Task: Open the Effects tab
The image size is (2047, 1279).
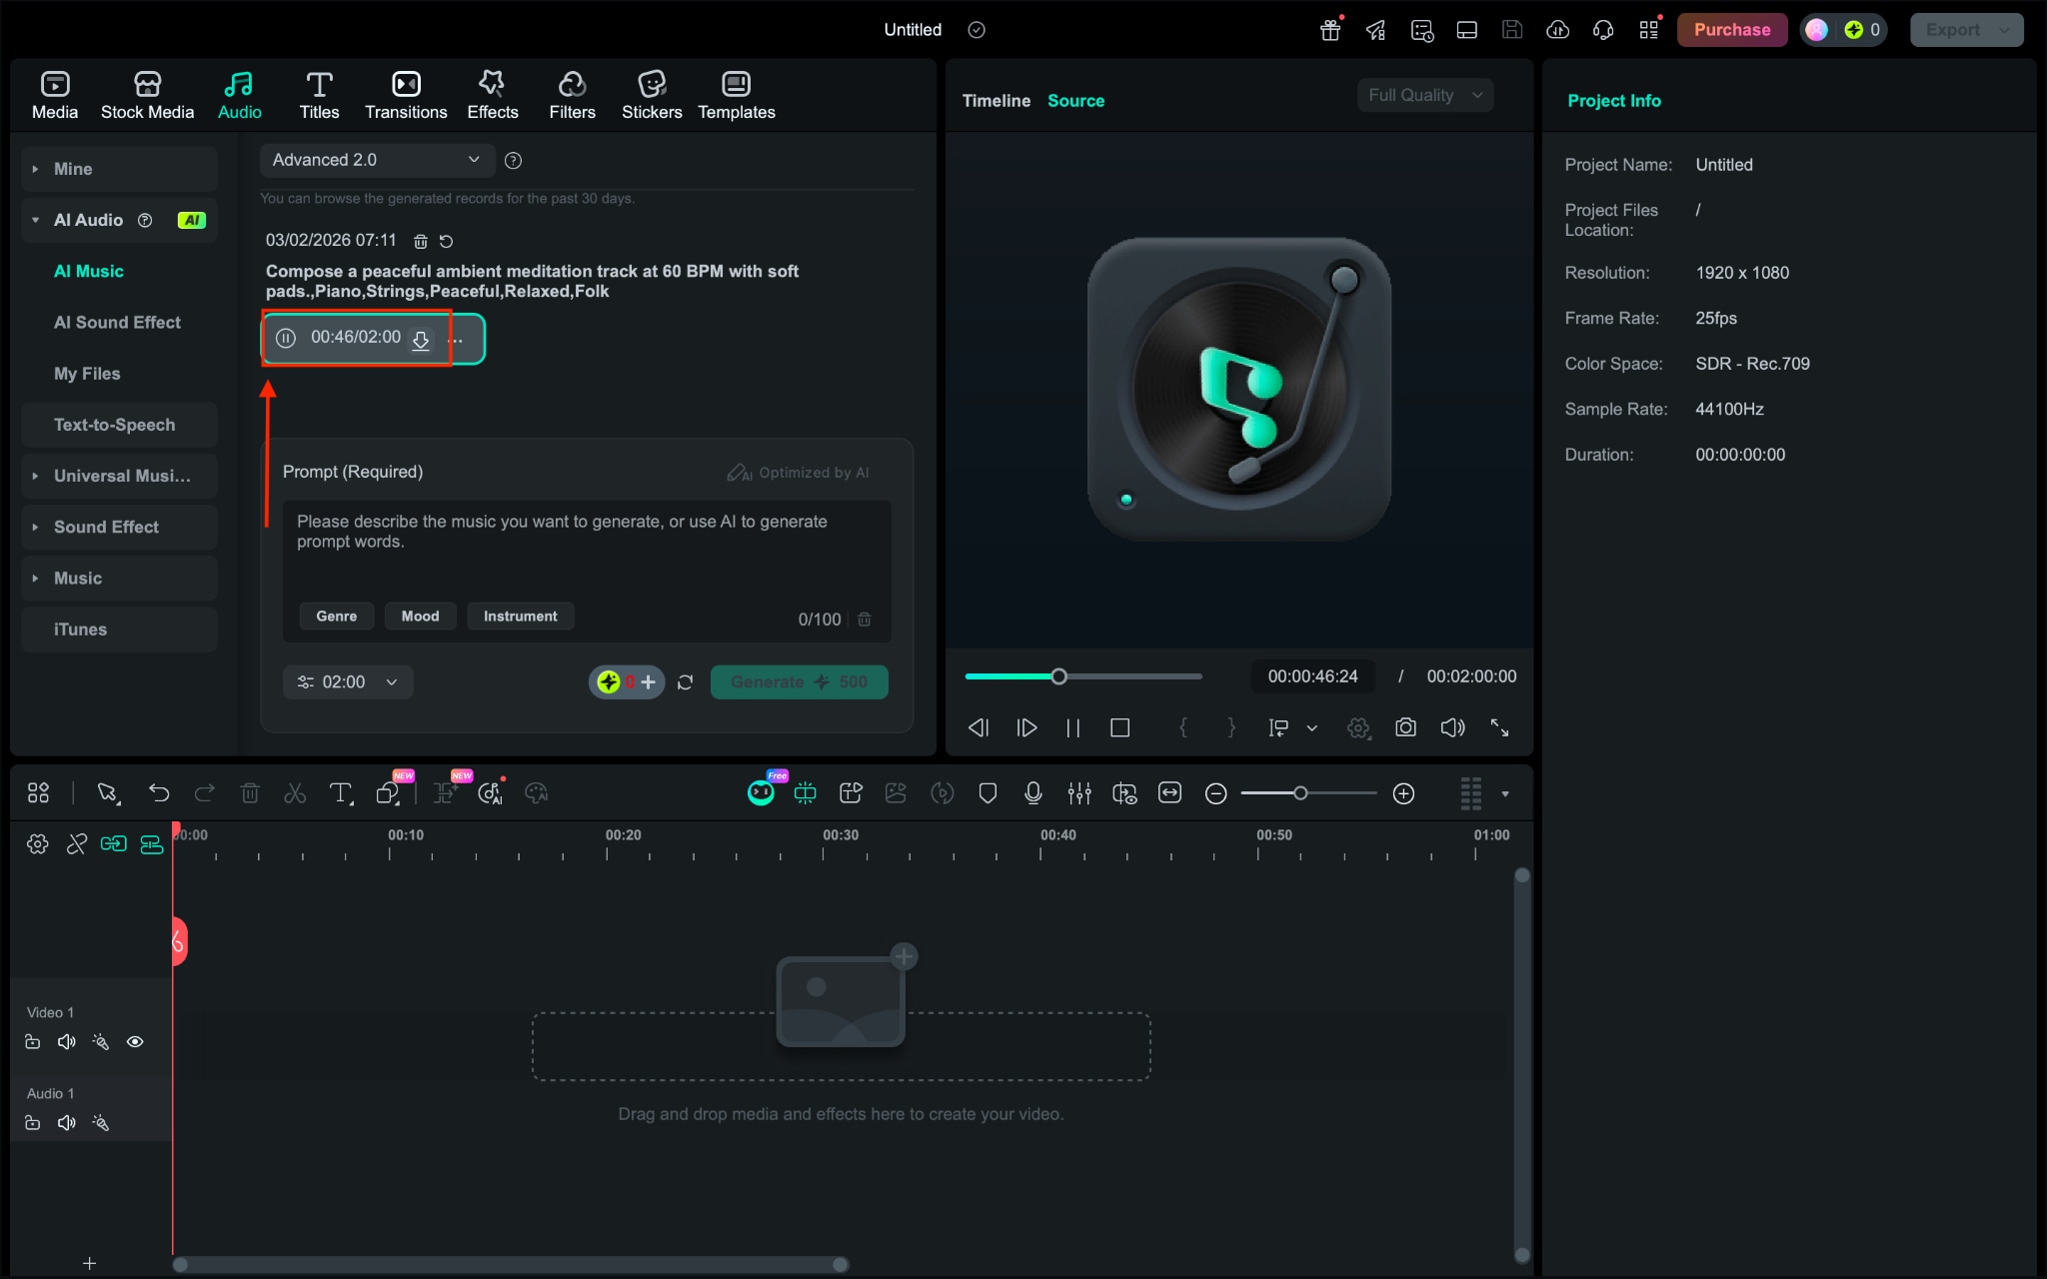Action: [492, 96]
